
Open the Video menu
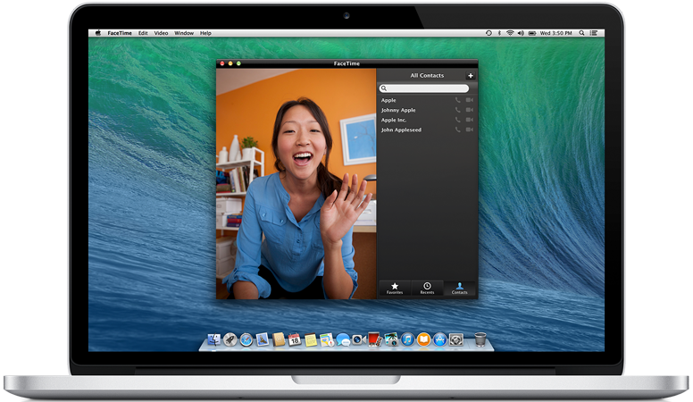pos(161,33)
